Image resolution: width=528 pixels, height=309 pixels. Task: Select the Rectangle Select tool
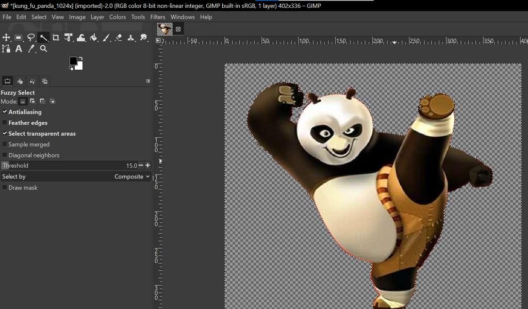click(x=19, y=38)
